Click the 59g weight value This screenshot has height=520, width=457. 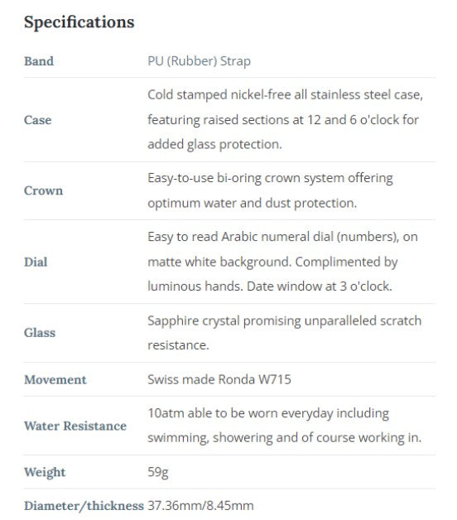point(158,472)
